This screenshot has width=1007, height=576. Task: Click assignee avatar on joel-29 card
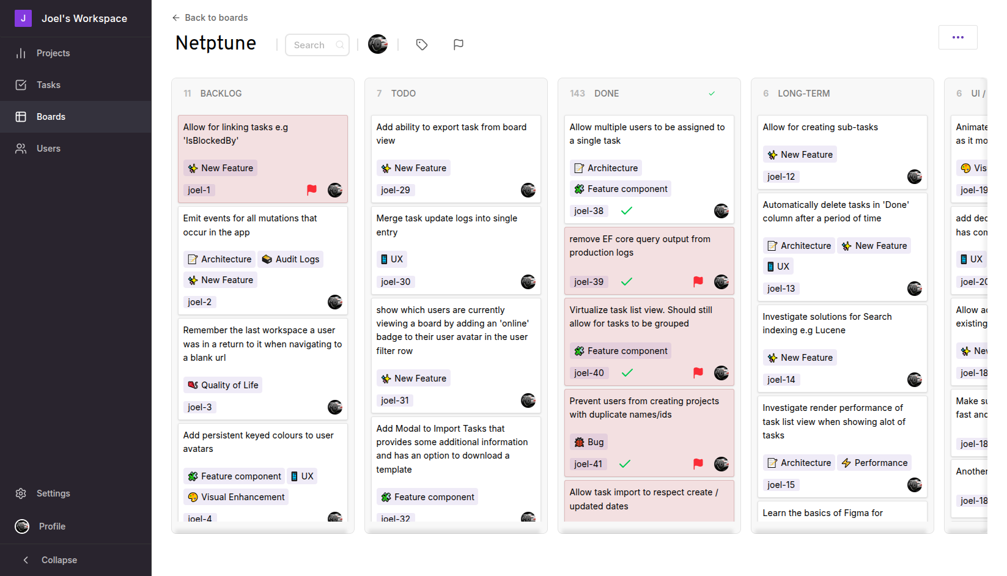pyautogui.click(x=528, y=190)
